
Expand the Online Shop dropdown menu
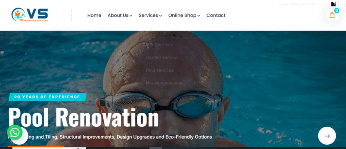(x=184, y=16)
